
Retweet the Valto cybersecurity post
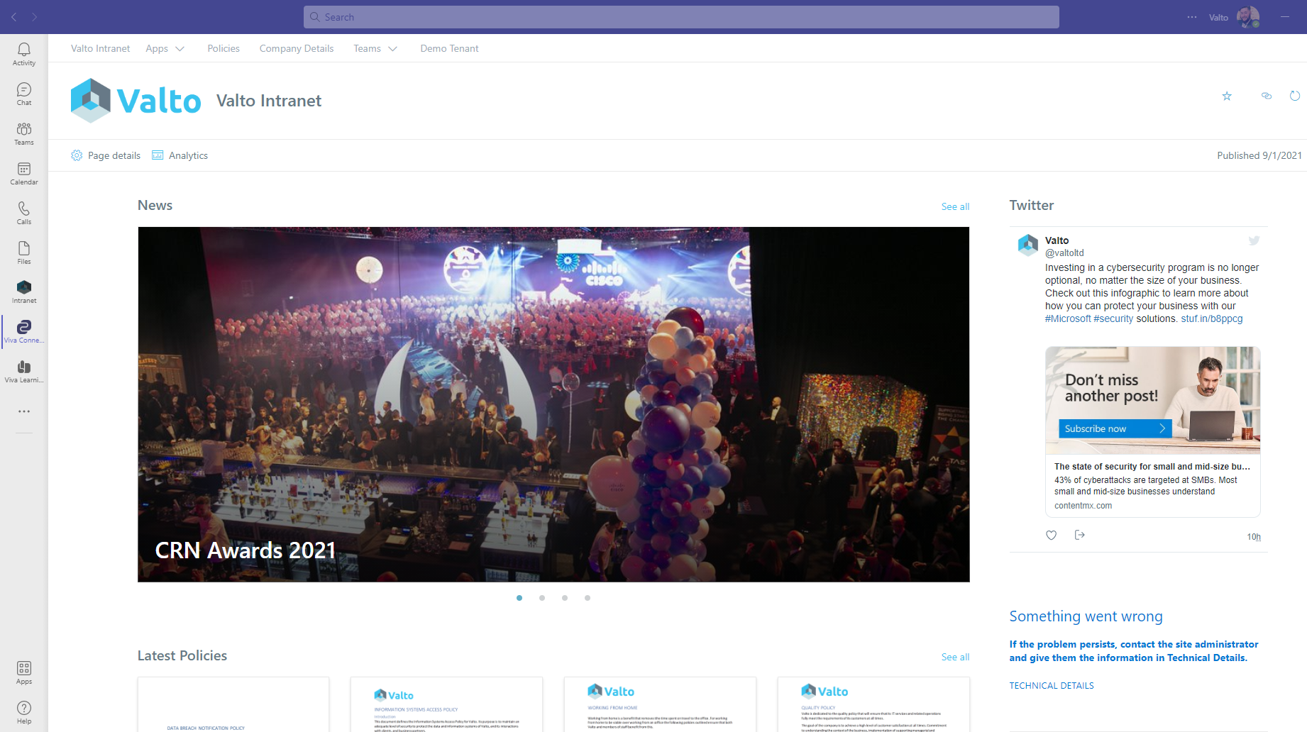click(x=1079, y=535)
